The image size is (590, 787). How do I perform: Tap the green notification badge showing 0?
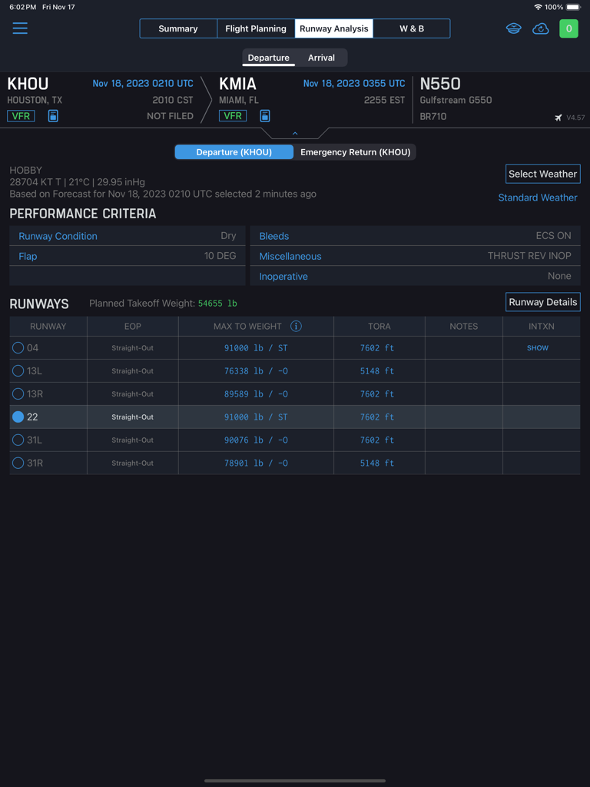pos(569,28)
